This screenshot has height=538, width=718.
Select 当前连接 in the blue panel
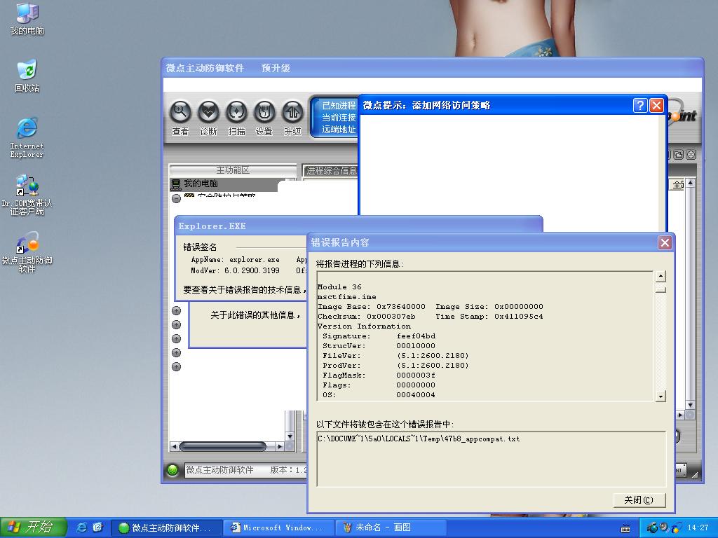[x=339, y=118]
